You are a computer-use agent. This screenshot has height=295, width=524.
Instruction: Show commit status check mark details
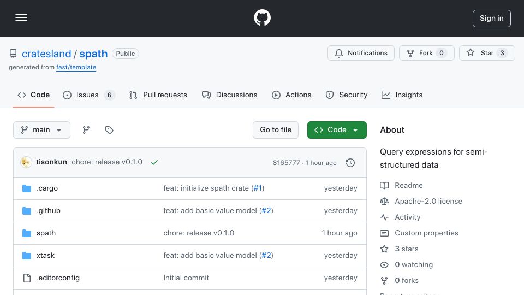click(x=154, y=163)
